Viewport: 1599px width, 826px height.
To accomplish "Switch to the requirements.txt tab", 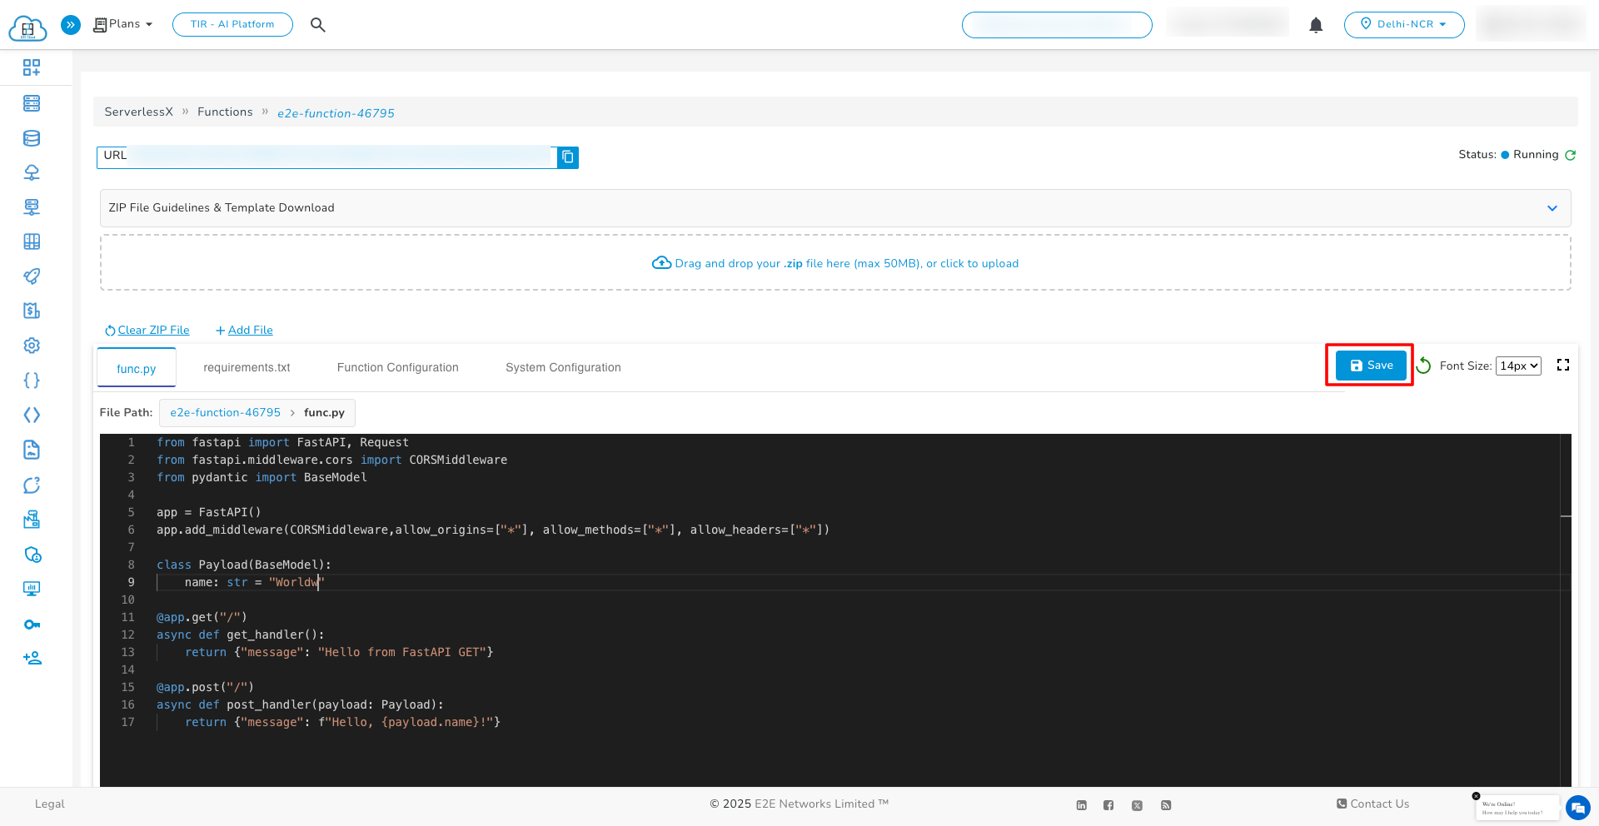I will (x=247, y=367).
